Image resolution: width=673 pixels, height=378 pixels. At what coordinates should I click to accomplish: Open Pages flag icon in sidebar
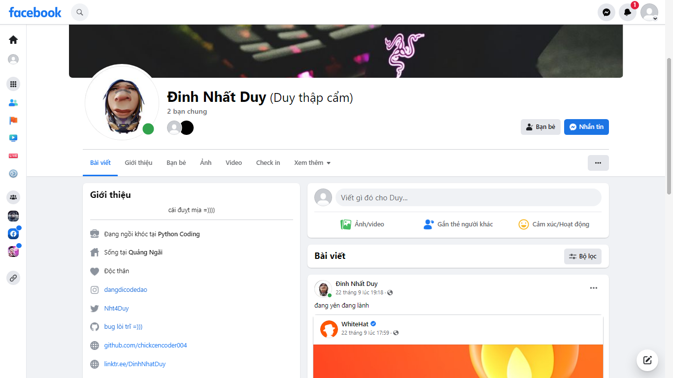coord(13,121)
